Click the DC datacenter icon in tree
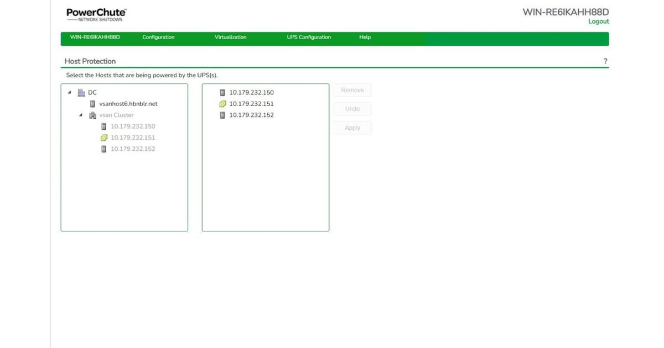The image size is (664, 348). pyautogui.click(x=81, y=93)
